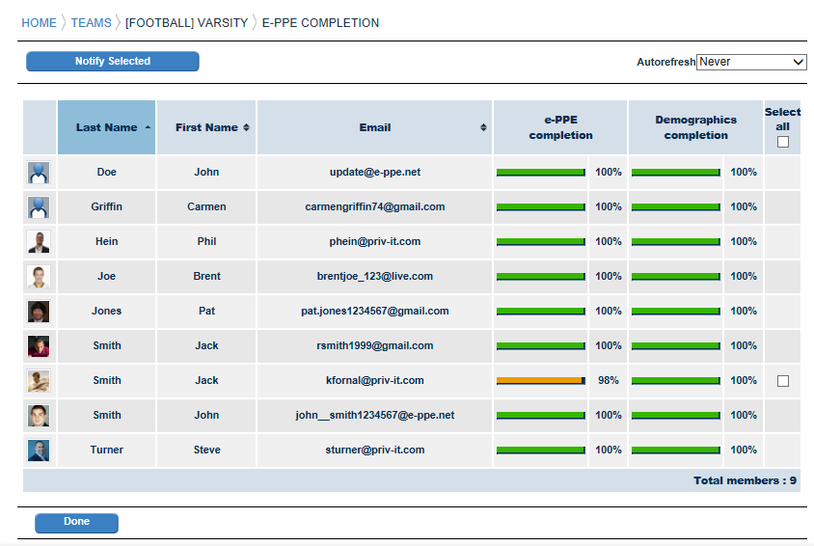
Task: Click first name Phil
Action: pyautogui.click(x=206, y=241)
